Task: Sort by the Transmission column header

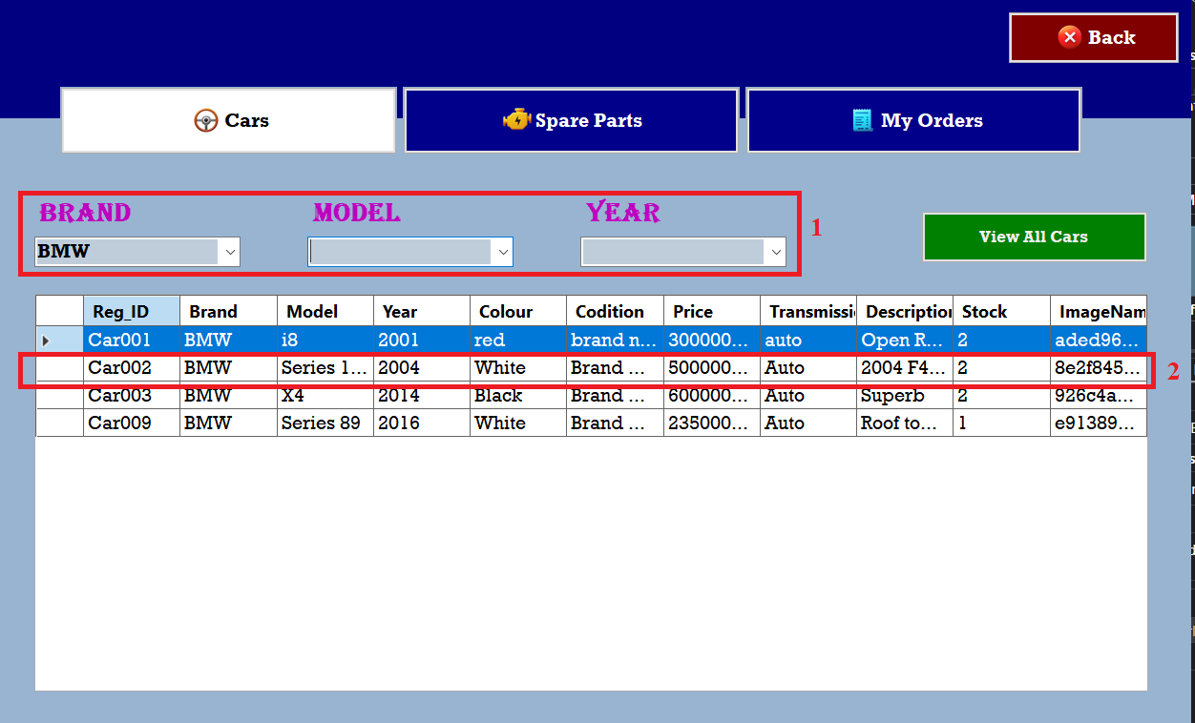Action: point(808,311)
